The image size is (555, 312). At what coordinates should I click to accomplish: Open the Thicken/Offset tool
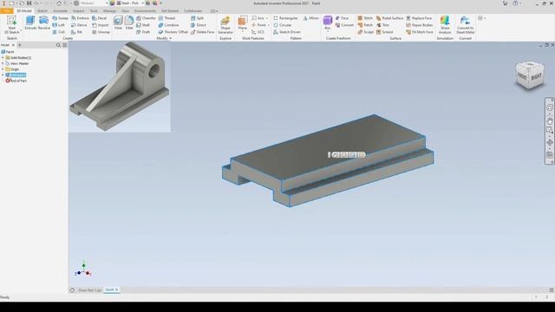coord(173,32)
